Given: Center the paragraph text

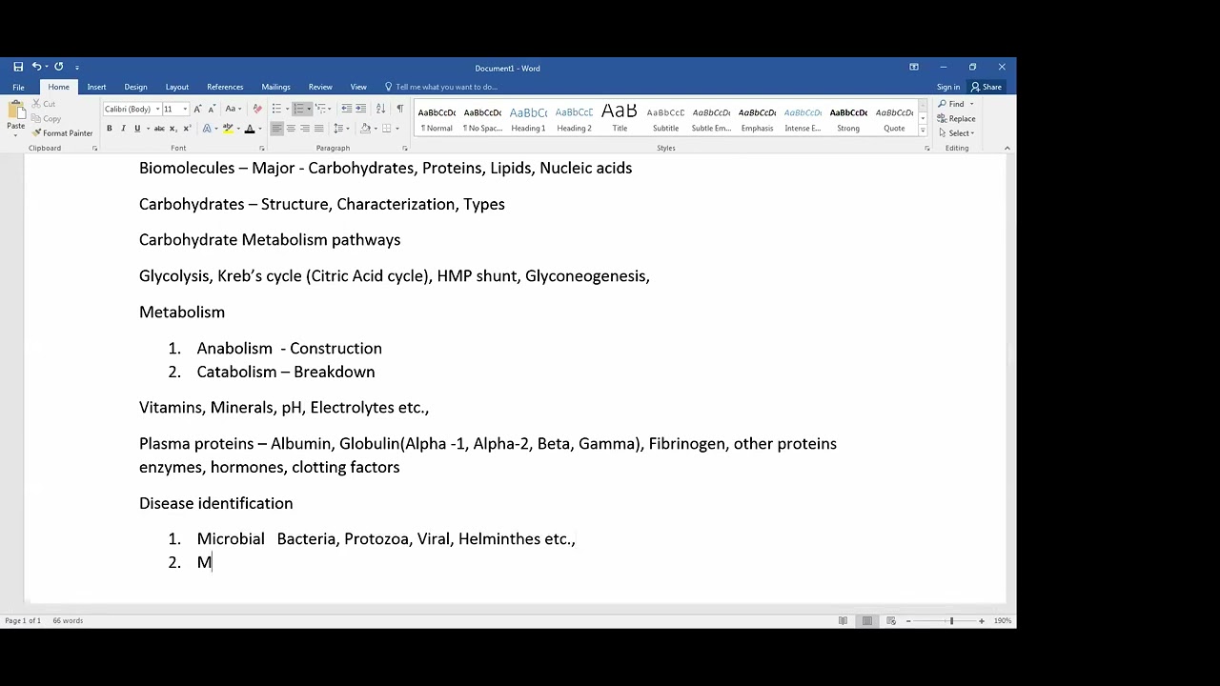Looking at the screenshot, I should coord(291,129).
